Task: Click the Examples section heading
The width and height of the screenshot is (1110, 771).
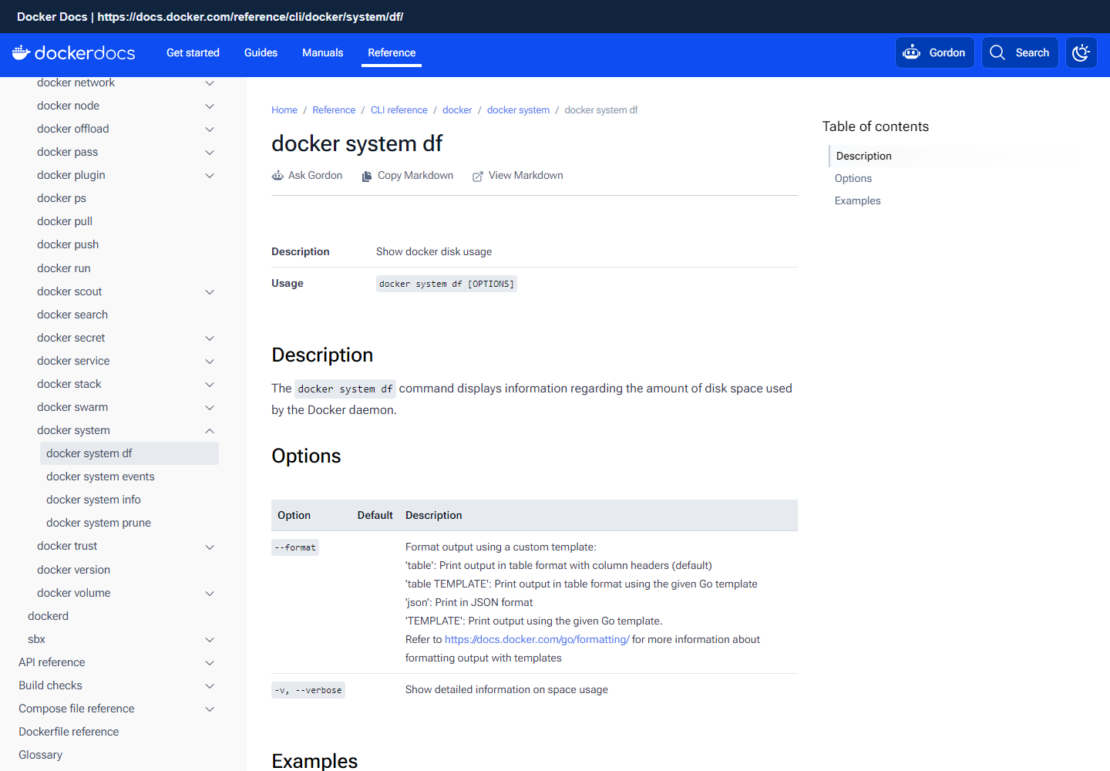Action: pos(314,760)
